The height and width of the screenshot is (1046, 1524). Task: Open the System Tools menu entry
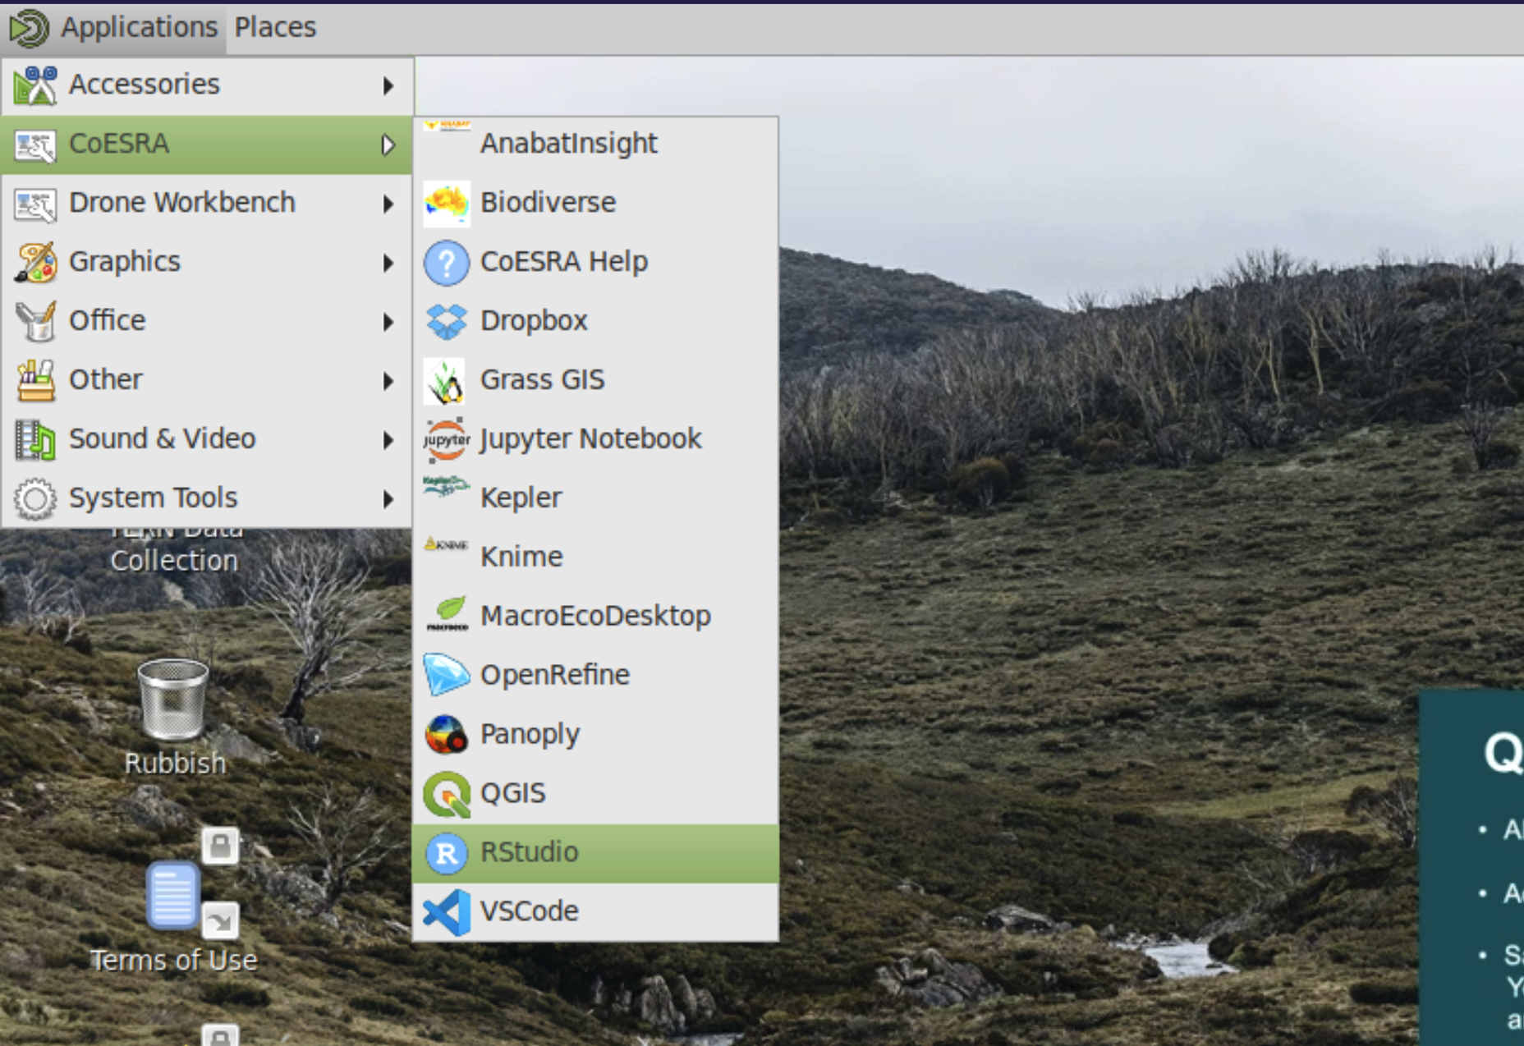[x=207, y=498]
